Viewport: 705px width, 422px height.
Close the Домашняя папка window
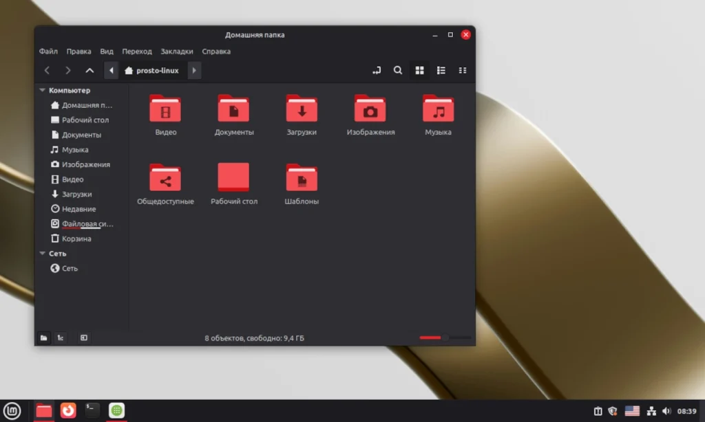pos(466,34)
